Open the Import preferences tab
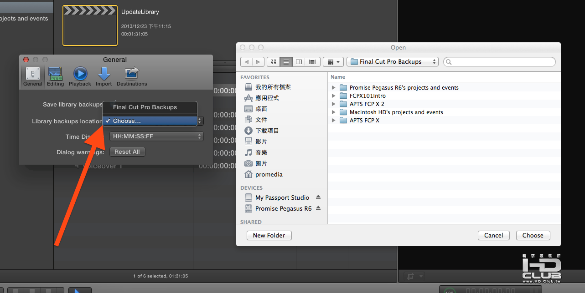Image resolution: width=585 pixels, height=293 pixels. [x=104, y=76]
